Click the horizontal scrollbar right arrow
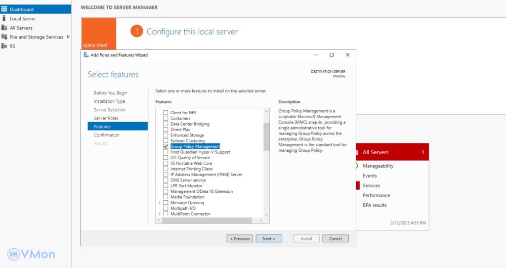The image size is (506, 268). pos(260,221)
